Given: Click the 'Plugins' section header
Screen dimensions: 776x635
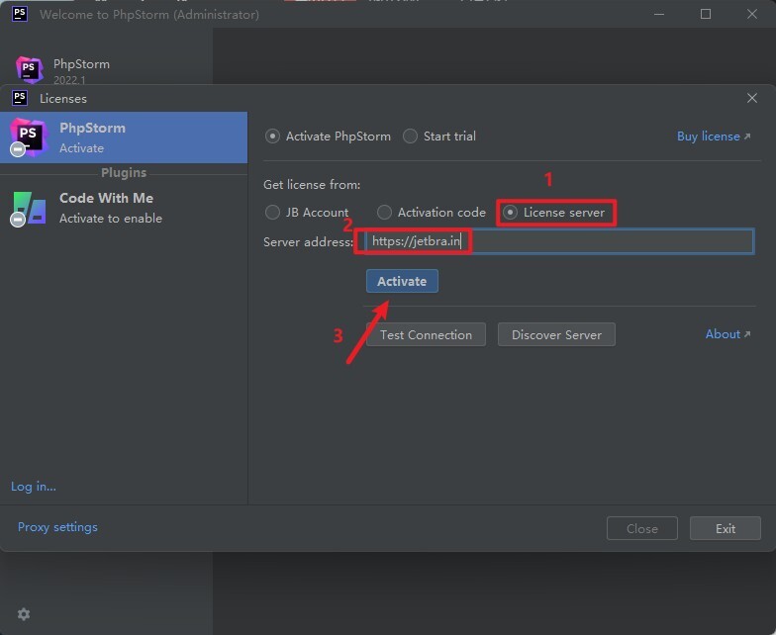Looking at the screenshot, I should [x=124, y=172].
